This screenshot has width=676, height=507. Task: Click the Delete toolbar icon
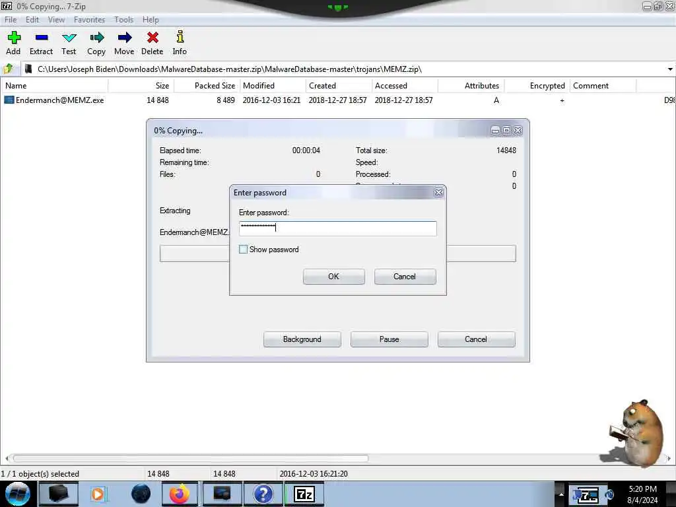coord(152,38)
